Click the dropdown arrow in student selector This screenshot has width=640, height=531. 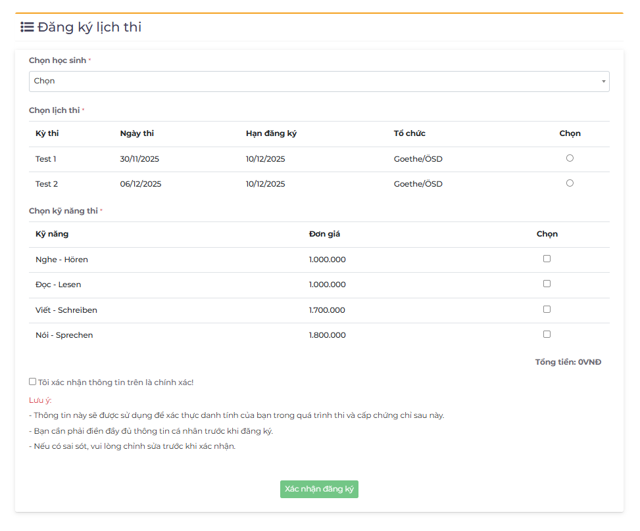603,81
